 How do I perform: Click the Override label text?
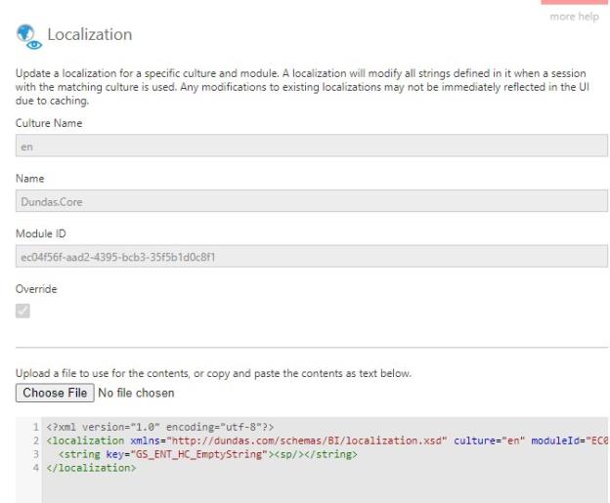36,289
